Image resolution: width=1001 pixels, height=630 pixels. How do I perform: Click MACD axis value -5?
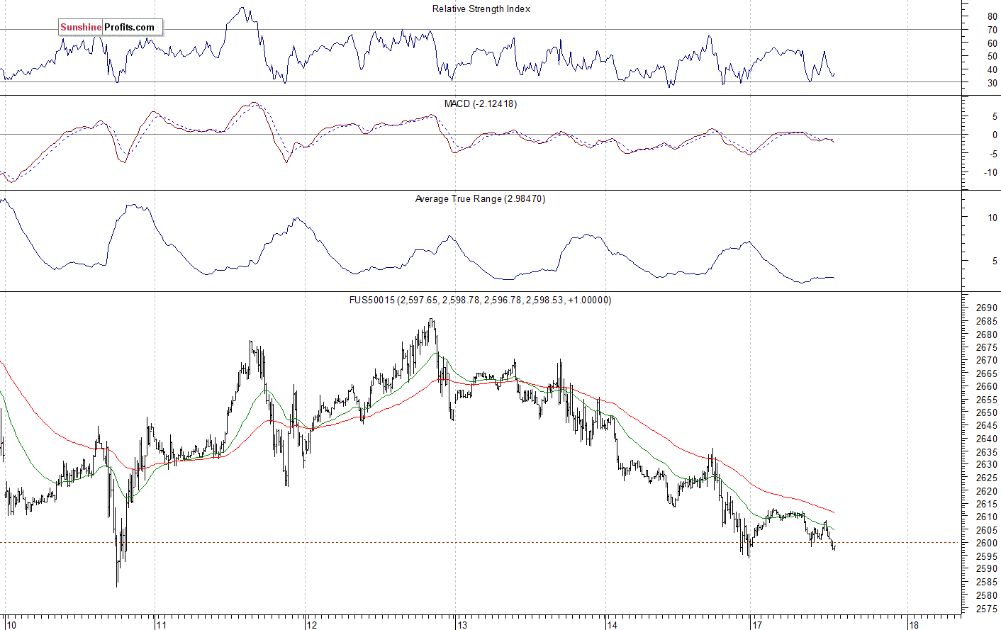click(x=992, y=154)
